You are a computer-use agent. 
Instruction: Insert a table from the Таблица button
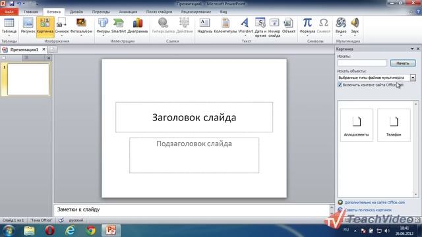[9, 26]
